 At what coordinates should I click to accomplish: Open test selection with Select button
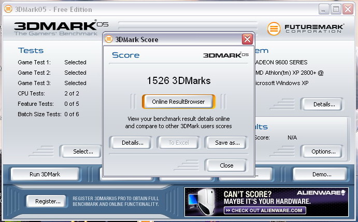pos(81,151)
